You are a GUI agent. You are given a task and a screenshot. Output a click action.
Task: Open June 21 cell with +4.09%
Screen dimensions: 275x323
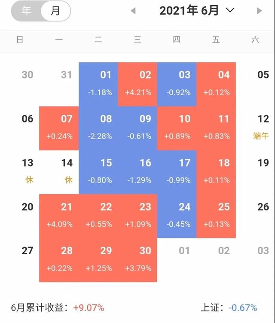[67, 215]
